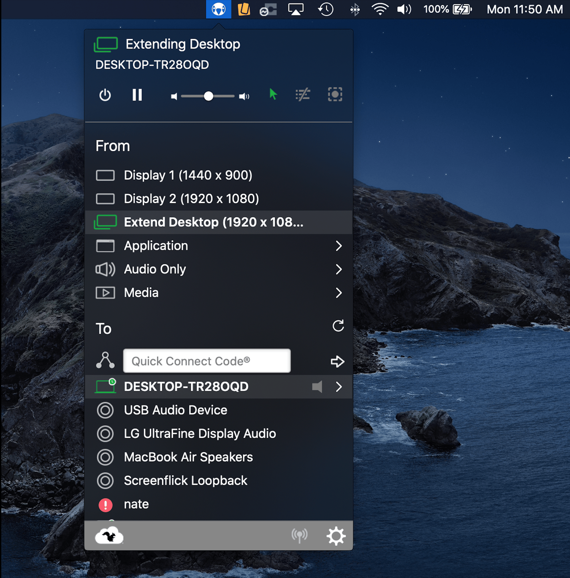
Task: Click the green cursor visibility icon
Action: tap(273, 95)
